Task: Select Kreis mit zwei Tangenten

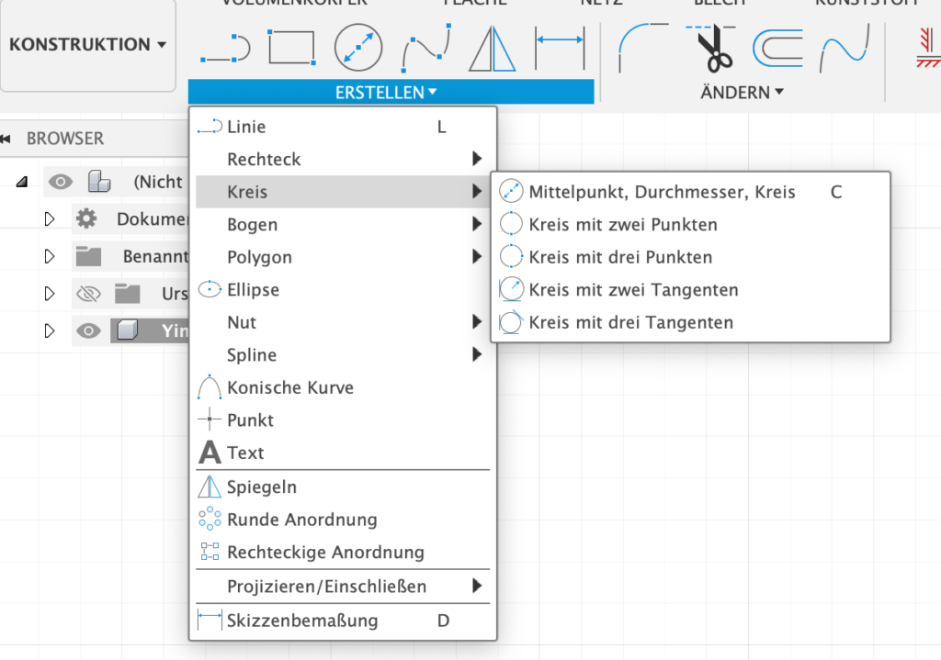Action: click(x=633, y=290)
